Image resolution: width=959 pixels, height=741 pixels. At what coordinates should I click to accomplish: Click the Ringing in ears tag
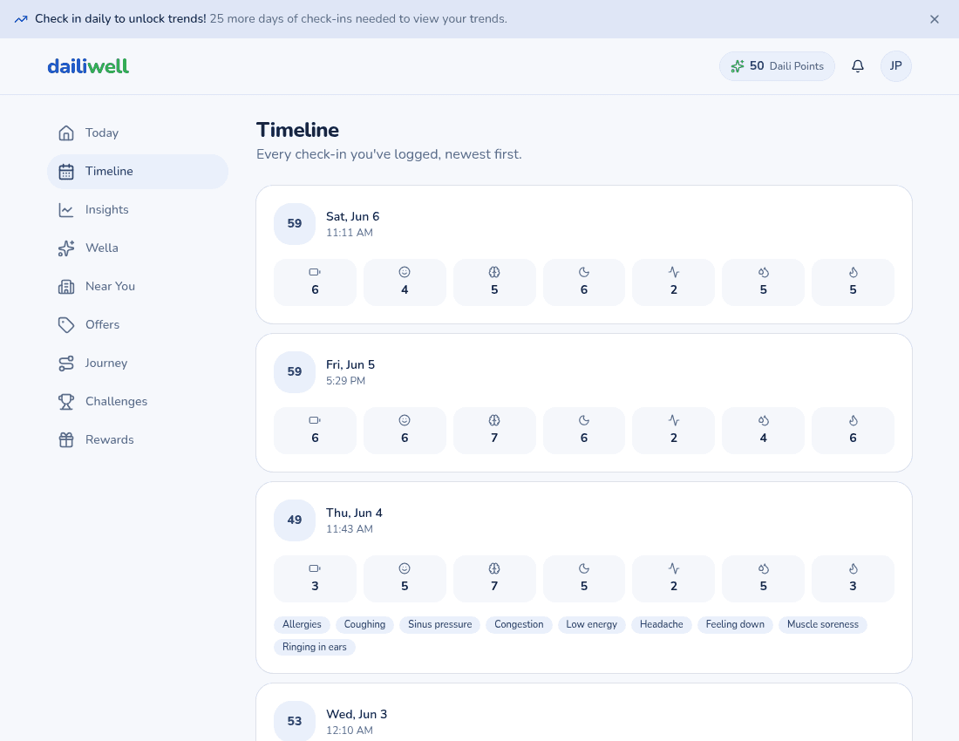point(315,647)
